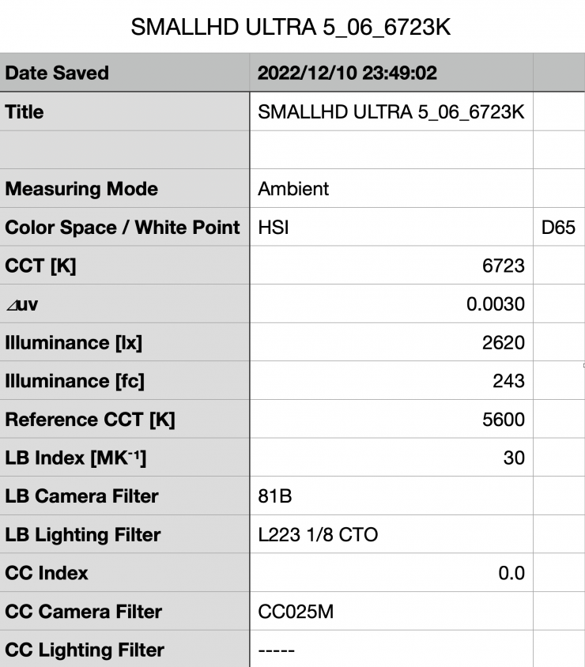Image resolution: width=585 pixels, height=667 pixels.
Task: Select the LB Index value 30
Action: [x=514, y=458]
